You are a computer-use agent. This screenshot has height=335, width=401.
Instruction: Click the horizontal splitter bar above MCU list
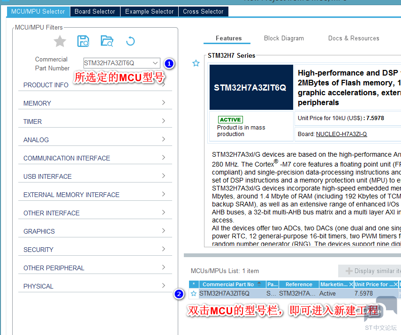(x=292, y=255)
